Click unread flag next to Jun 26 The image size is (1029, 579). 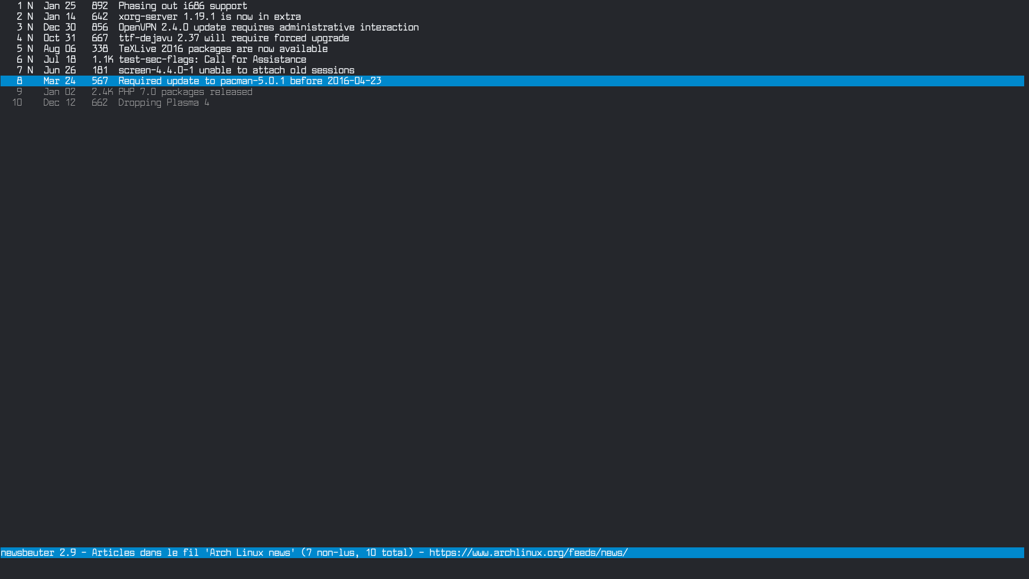(30, 70)
